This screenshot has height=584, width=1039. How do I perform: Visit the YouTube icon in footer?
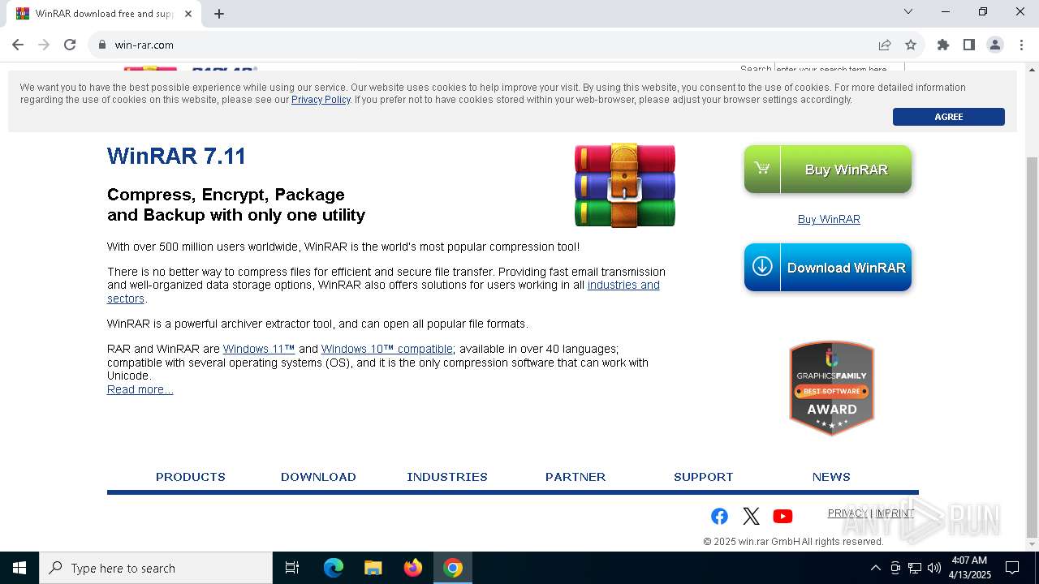coord(782,516)
